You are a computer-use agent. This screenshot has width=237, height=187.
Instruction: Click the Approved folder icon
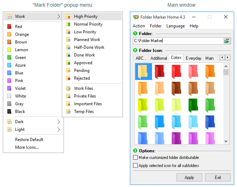[x=68, y=63]
